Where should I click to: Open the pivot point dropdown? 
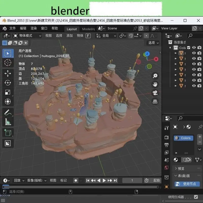pos(123,36)
